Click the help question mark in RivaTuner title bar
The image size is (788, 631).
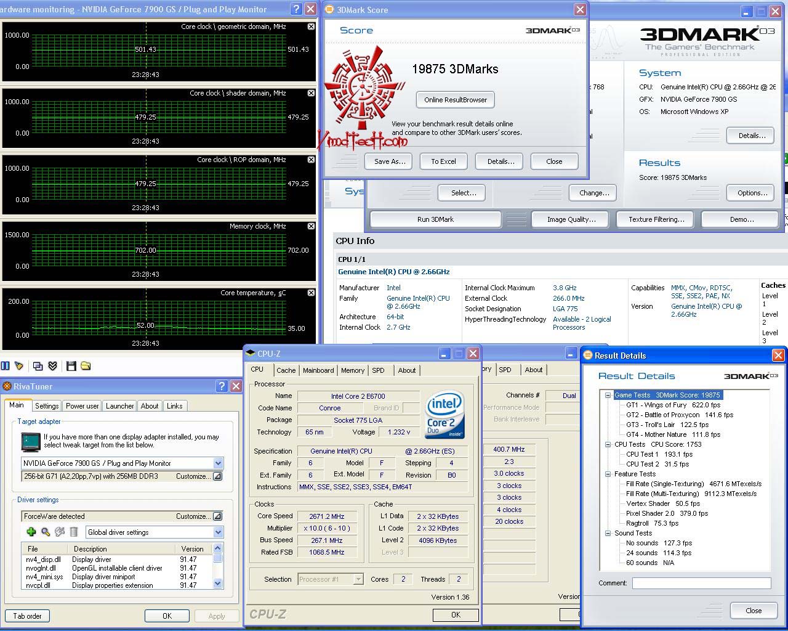222,386
